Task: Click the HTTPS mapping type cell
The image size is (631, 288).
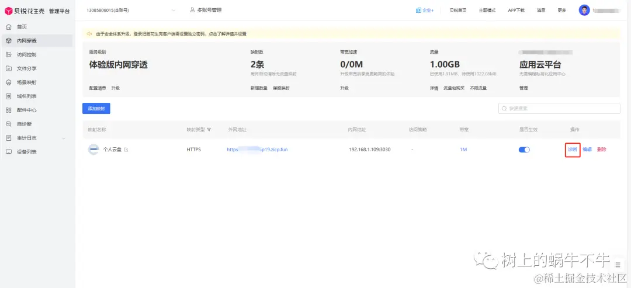Action: 193,149
